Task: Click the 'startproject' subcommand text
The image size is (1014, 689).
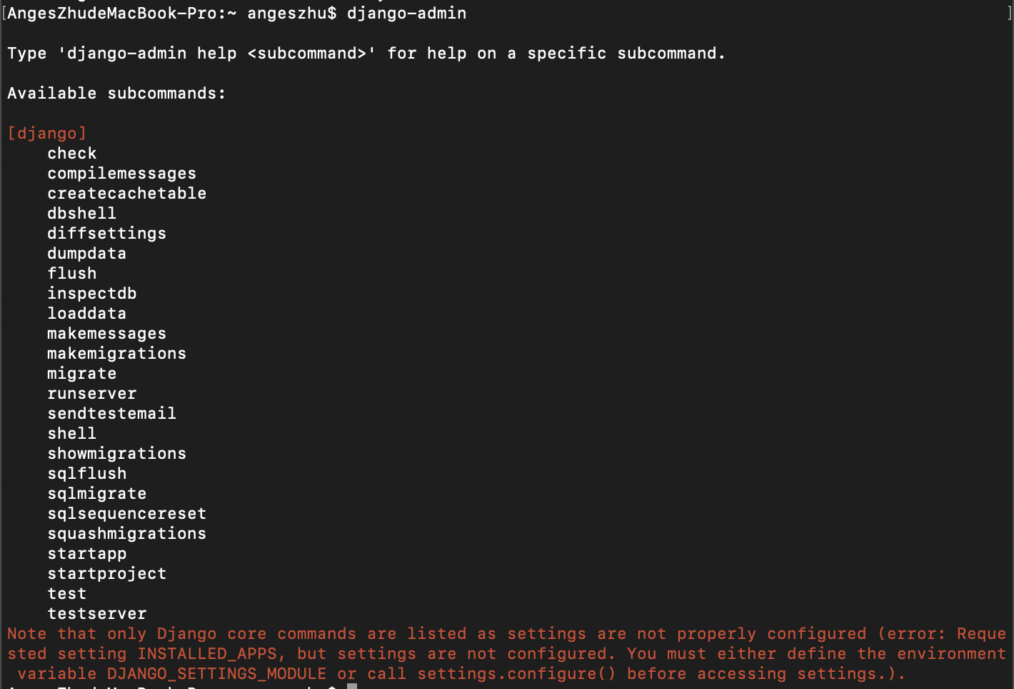Action: tap(106, 574)
